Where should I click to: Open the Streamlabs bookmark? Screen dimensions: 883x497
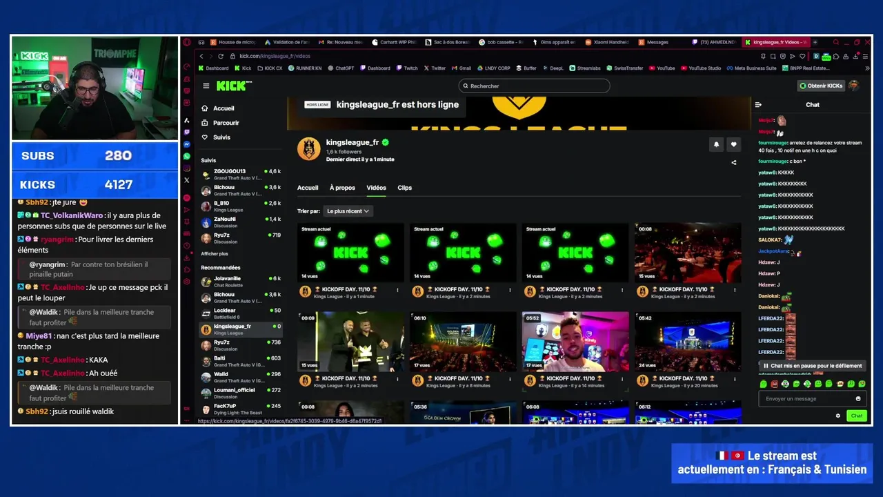[585, 68]
